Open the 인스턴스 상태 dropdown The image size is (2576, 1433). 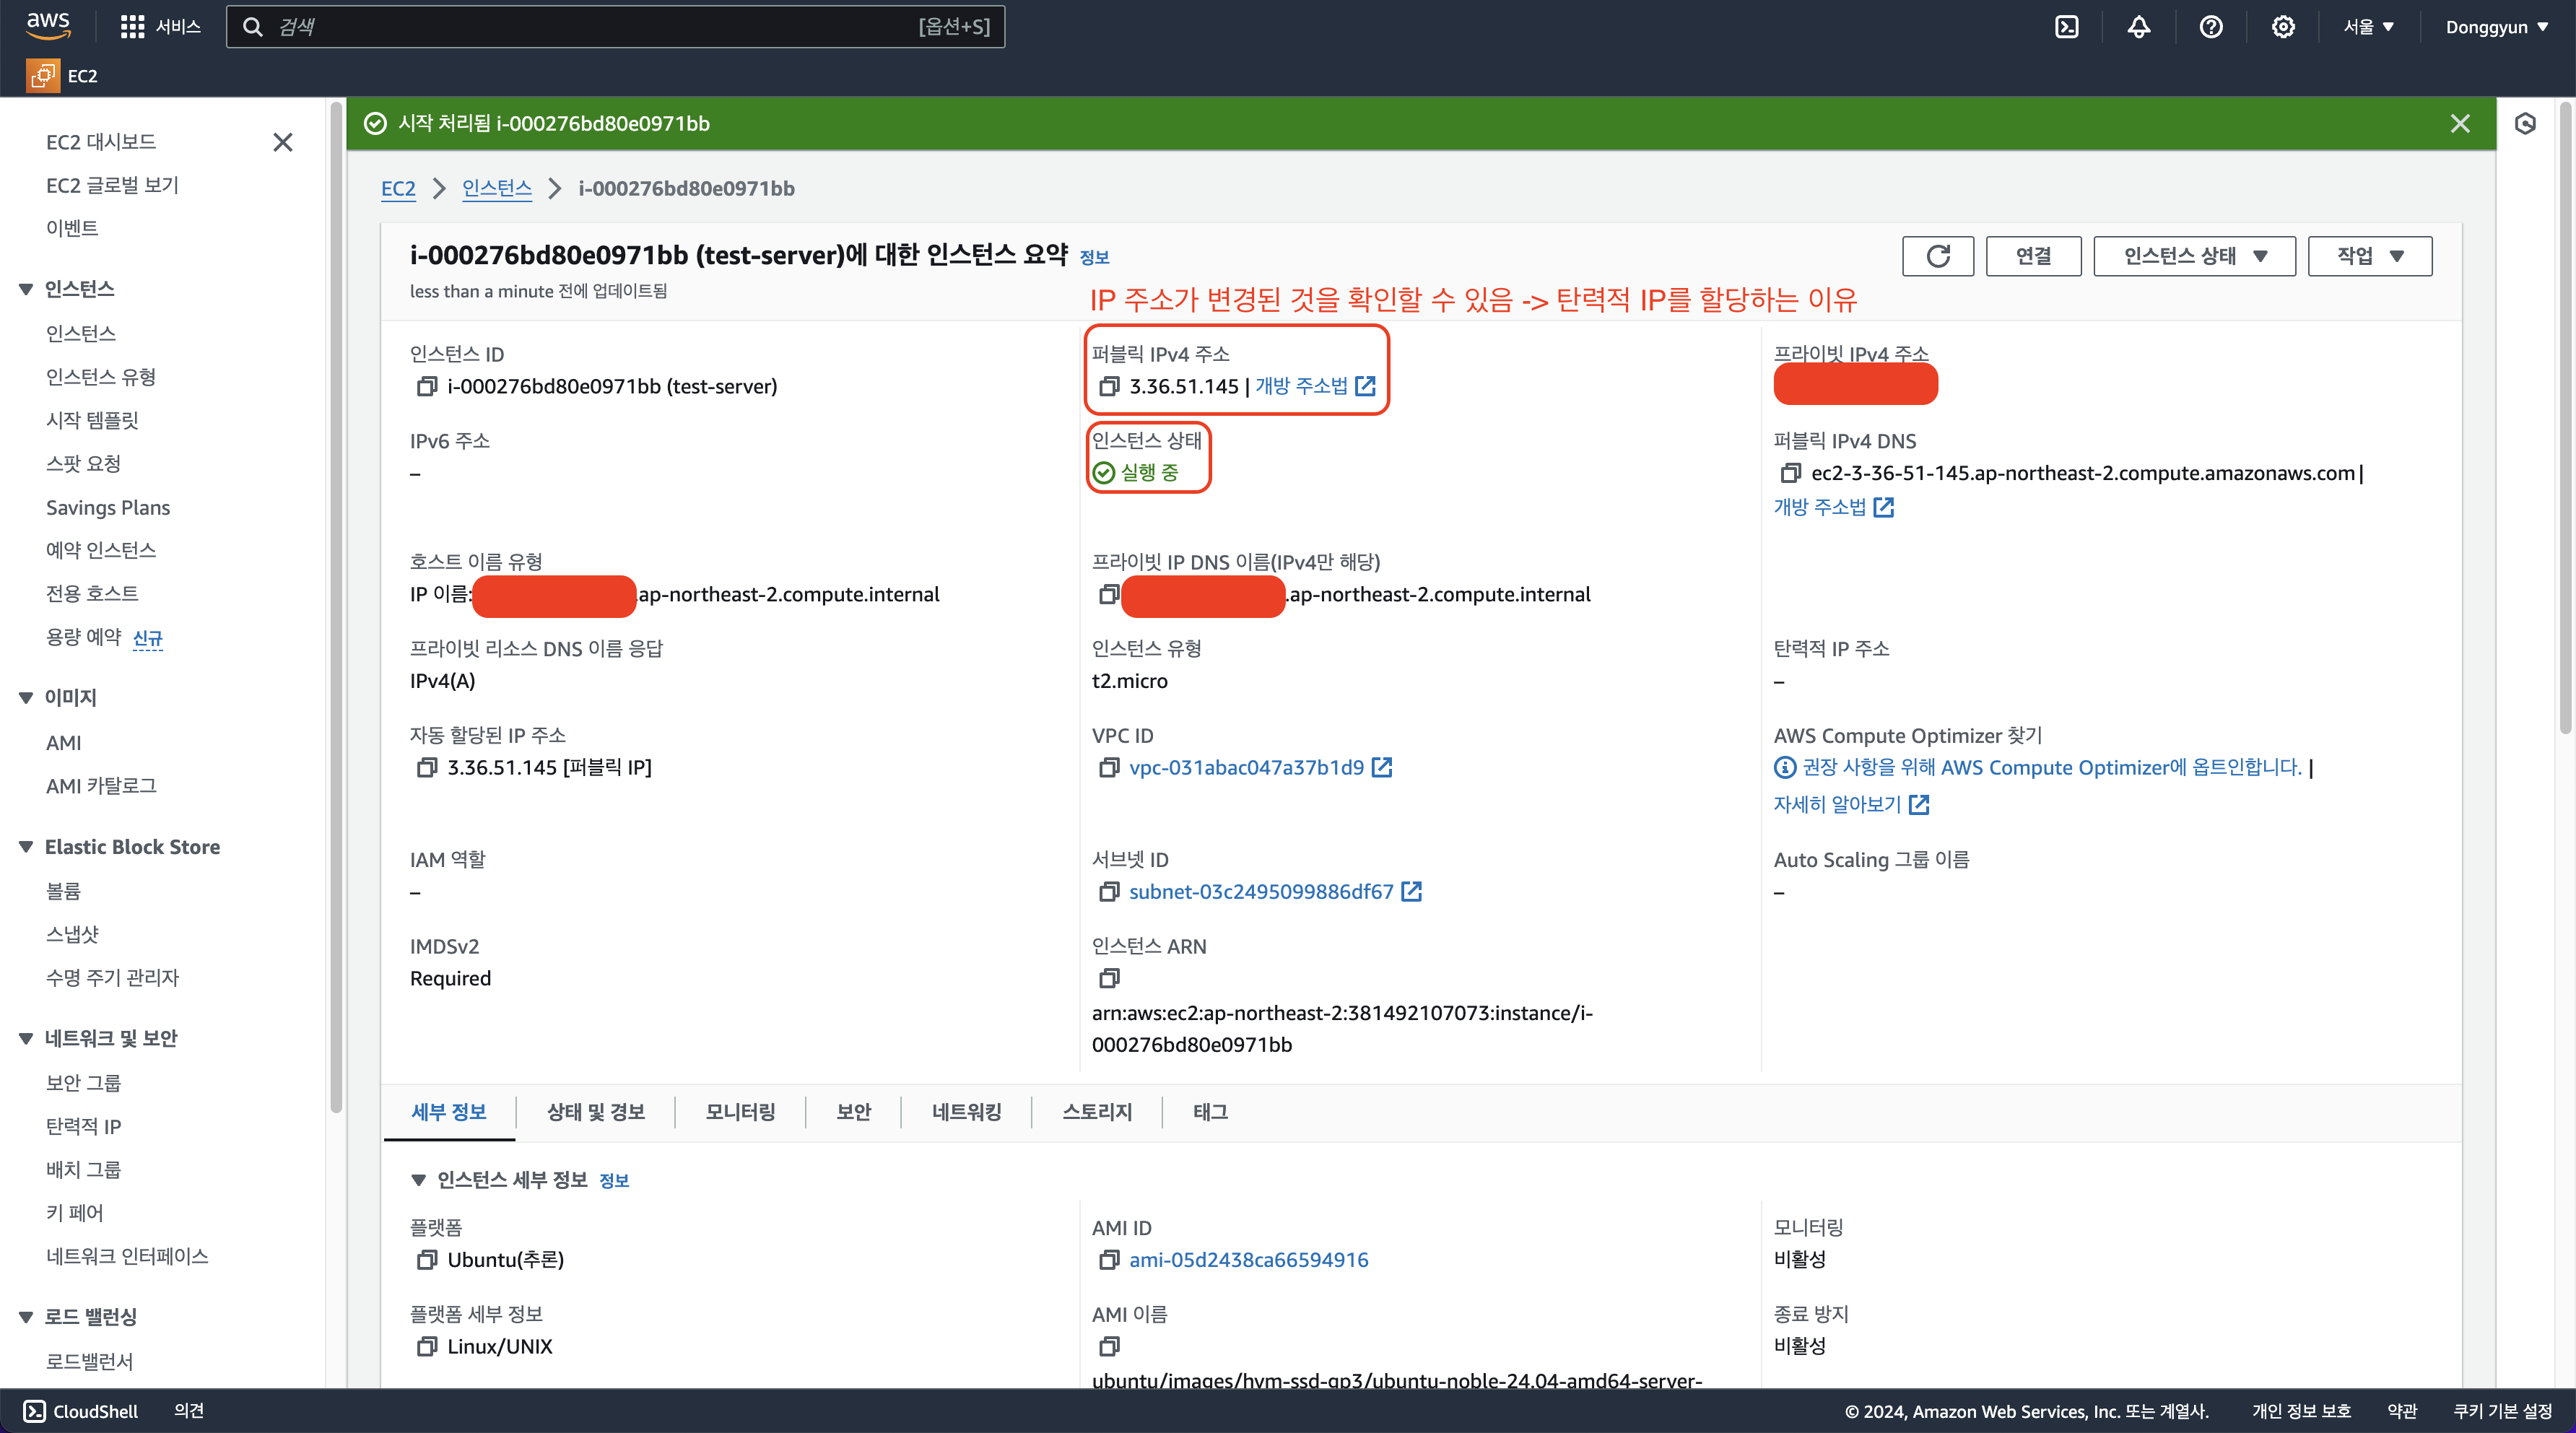(x=2194, y=256)
